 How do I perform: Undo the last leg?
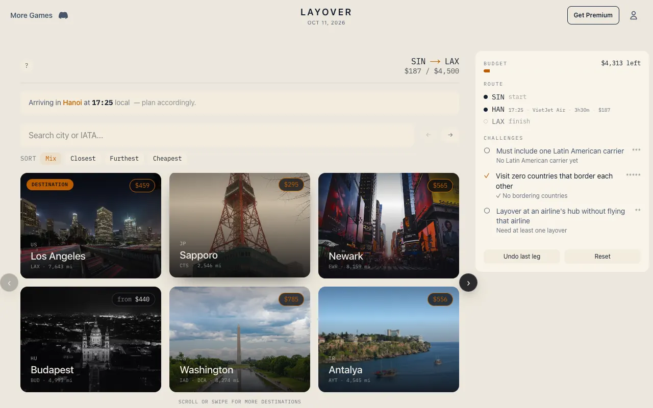pyautogui.click(x=522, y=257)
